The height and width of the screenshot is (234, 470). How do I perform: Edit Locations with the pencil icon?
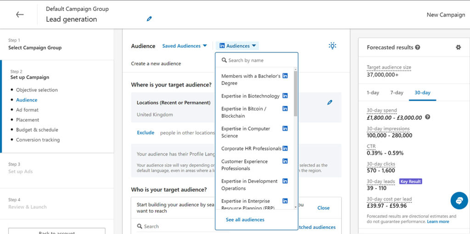[330, 103]
